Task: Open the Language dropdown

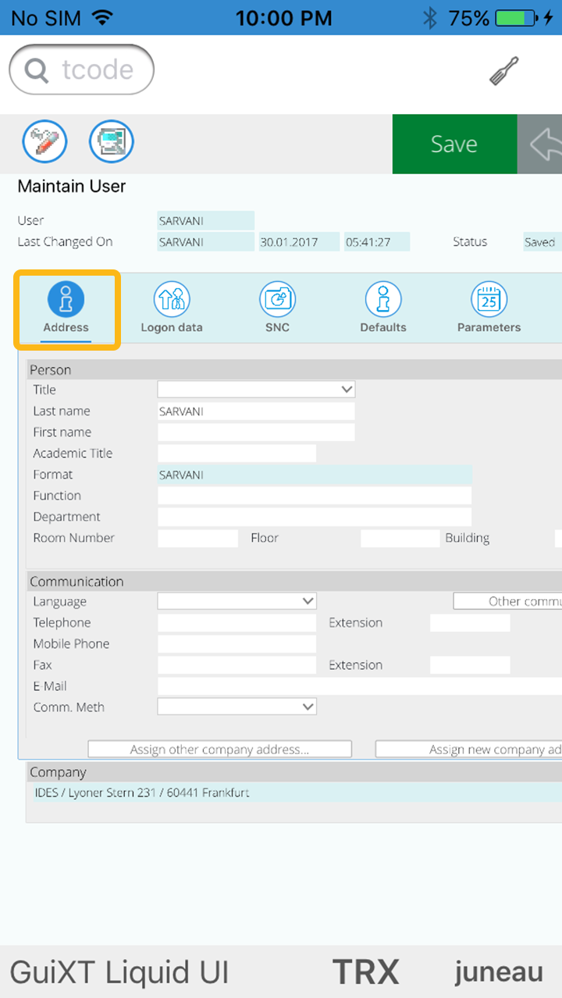Action: 237,601
